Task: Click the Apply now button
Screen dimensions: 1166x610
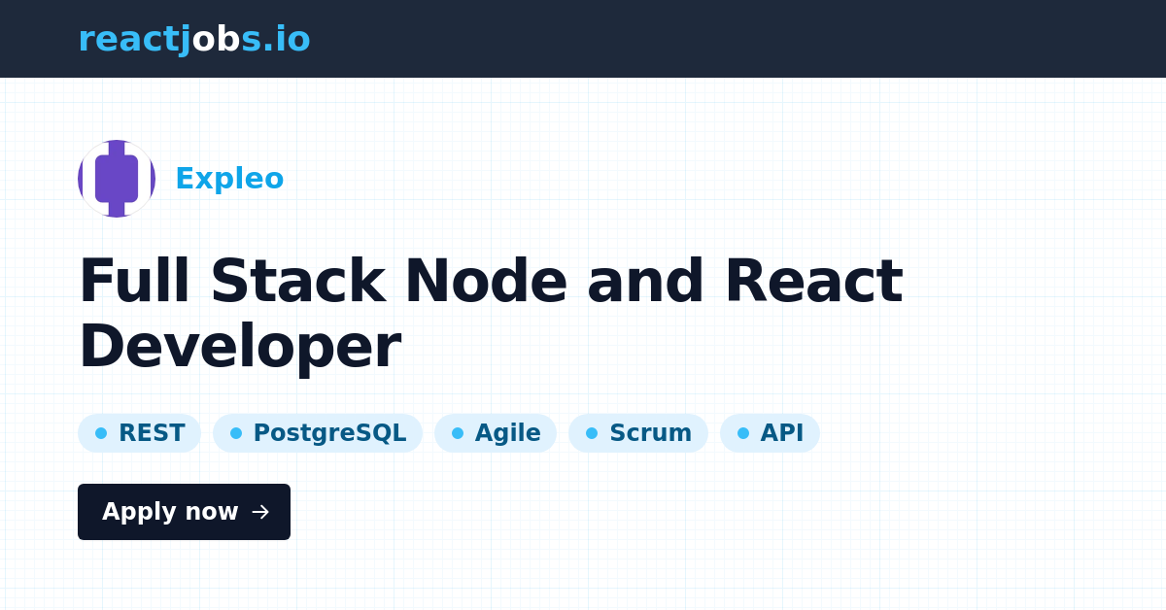Action: pyautogui.click(x=184, y=512)
